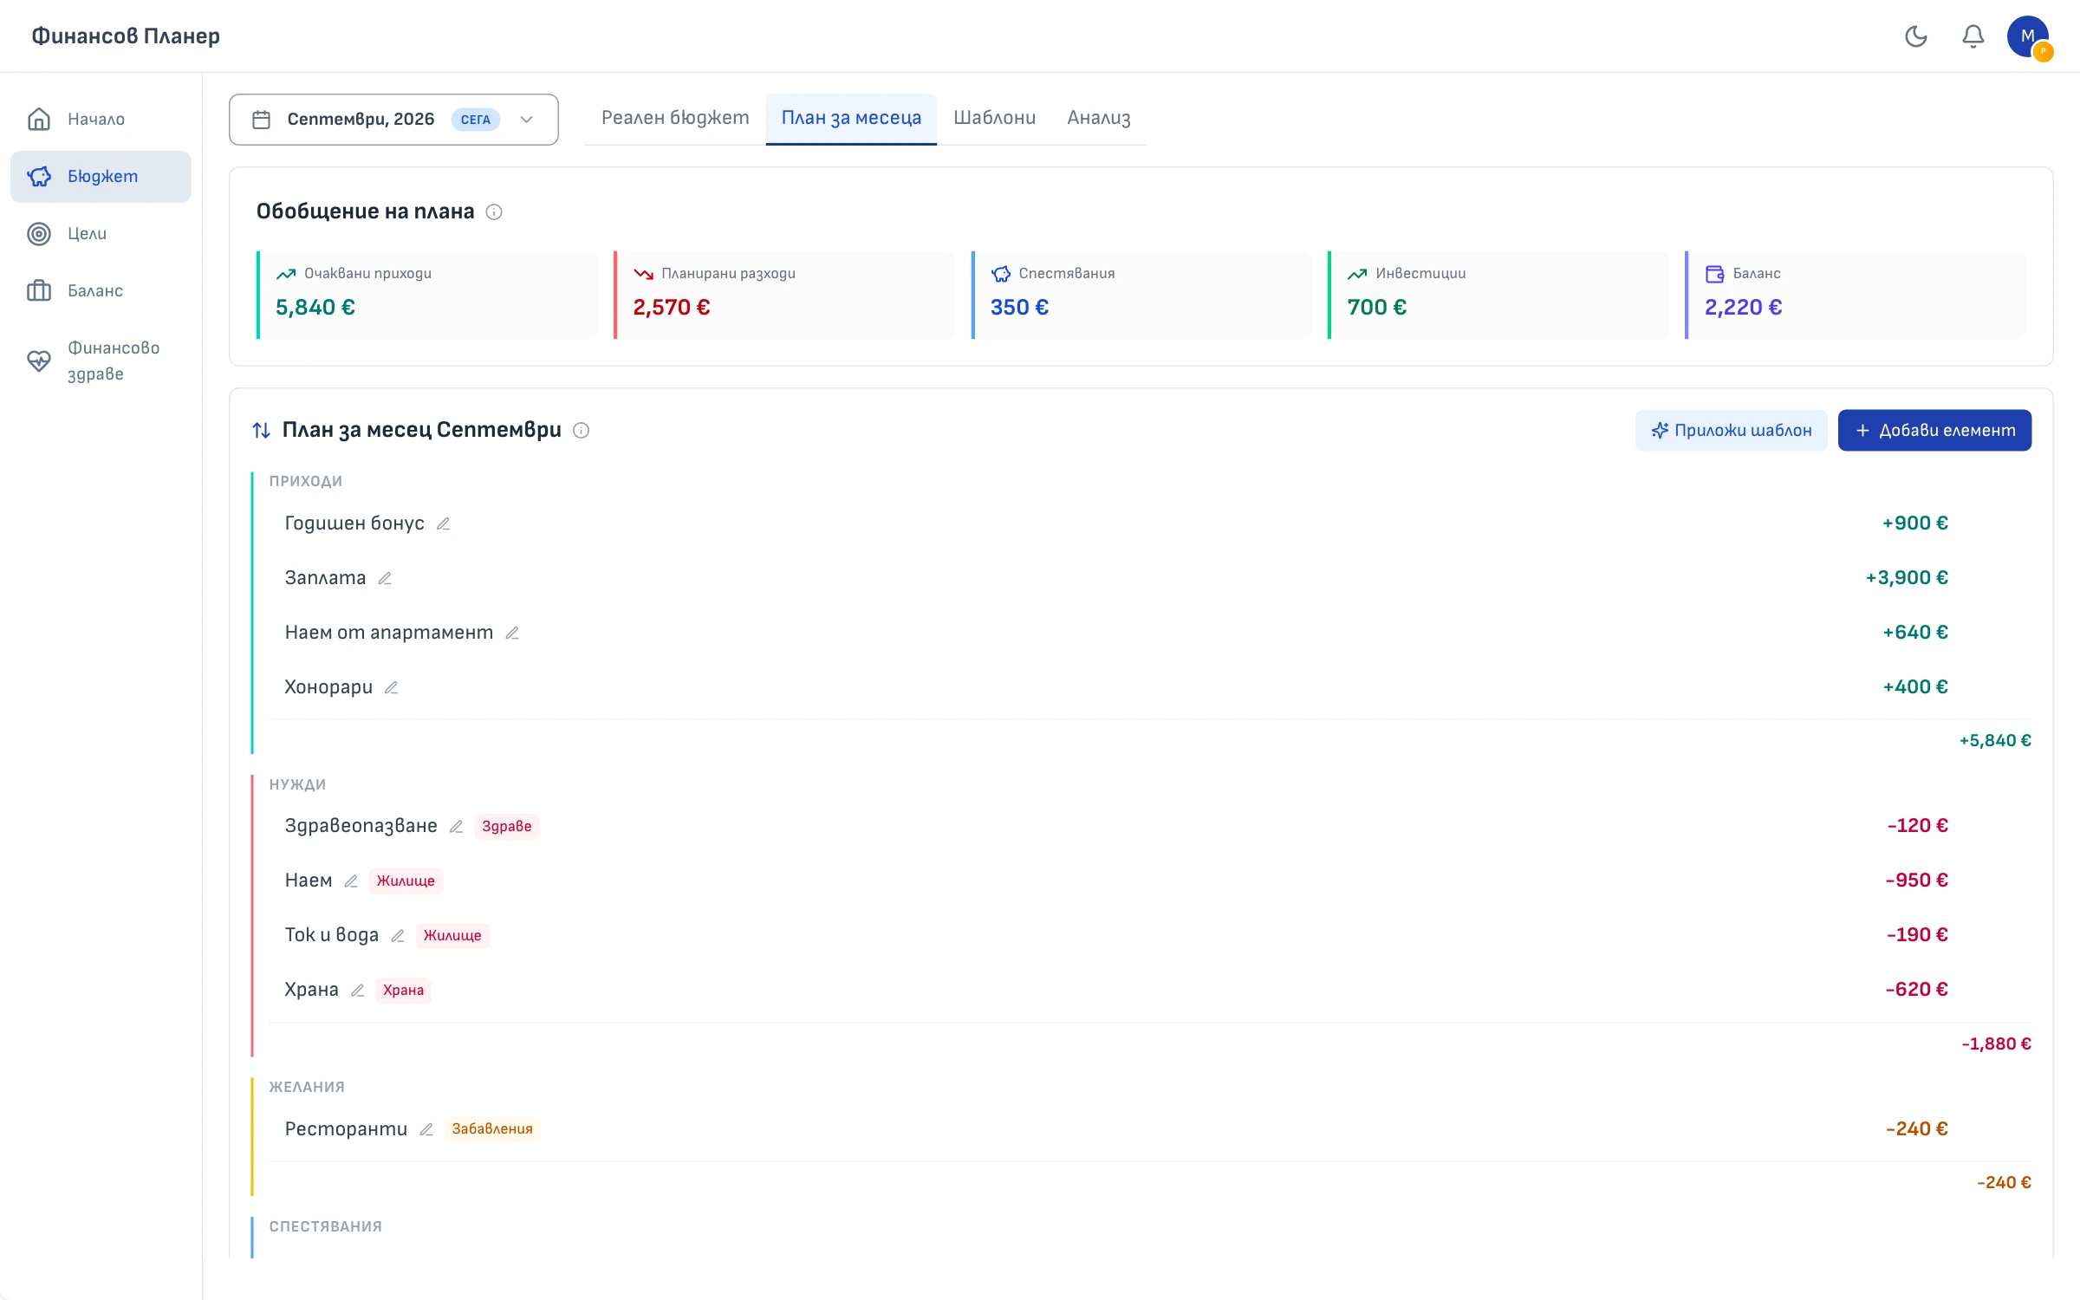Click the Храна category tag

click(x=403, y=991)
